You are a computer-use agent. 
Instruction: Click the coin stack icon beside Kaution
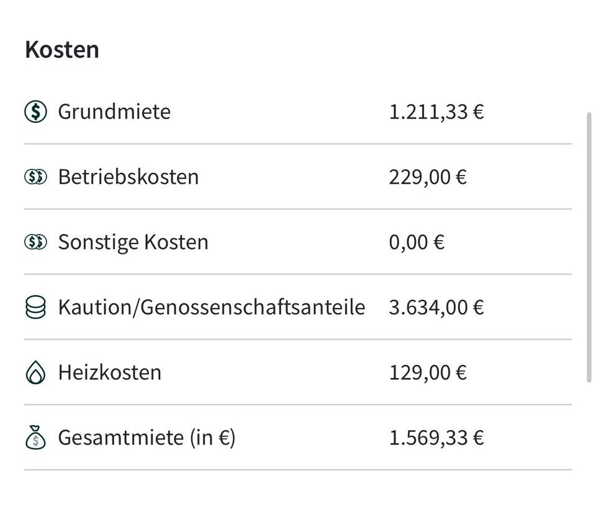(35, 307)
